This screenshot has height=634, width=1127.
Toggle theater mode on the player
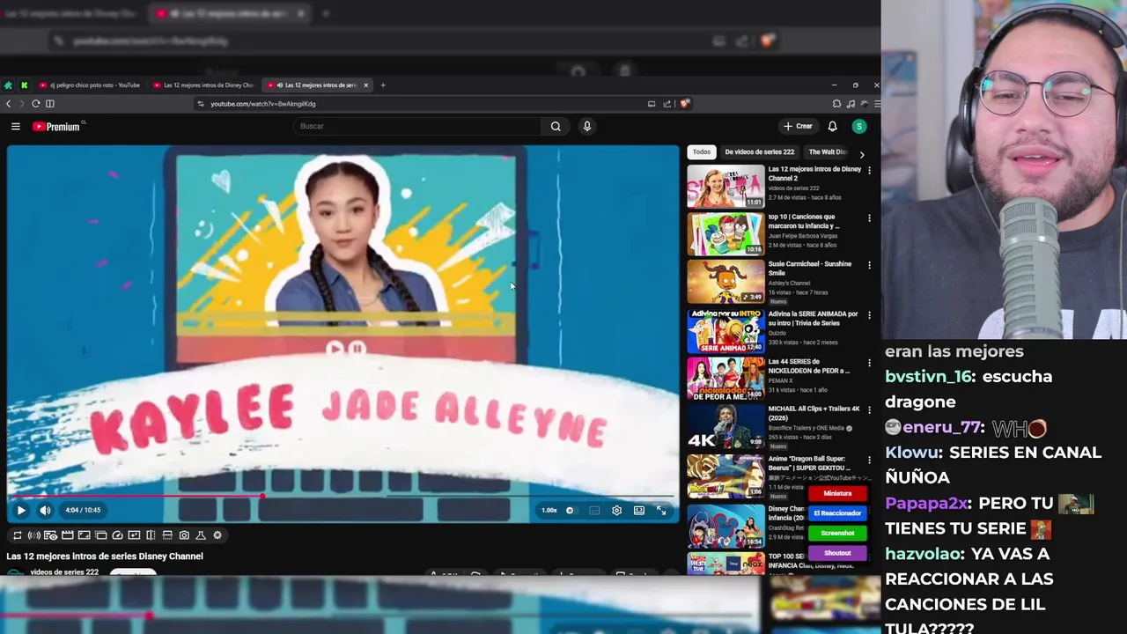[639, 511]
